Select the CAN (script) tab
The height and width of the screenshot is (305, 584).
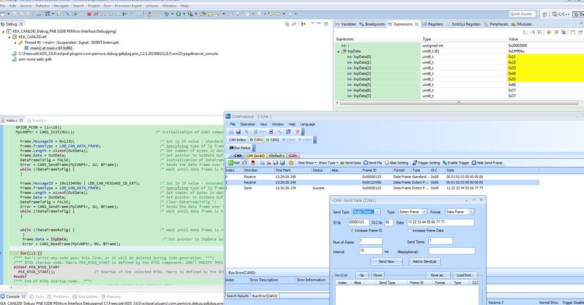coord(255,156)
